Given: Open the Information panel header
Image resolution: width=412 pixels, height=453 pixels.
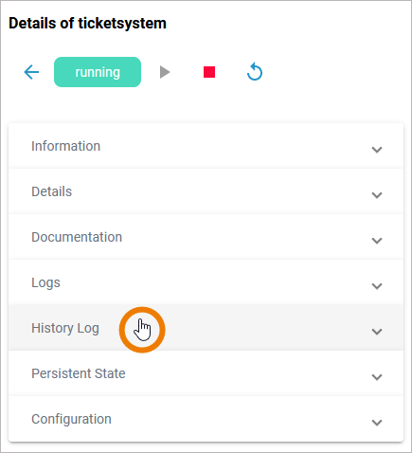Looking at the screenshot, I should tap(206, 146).
